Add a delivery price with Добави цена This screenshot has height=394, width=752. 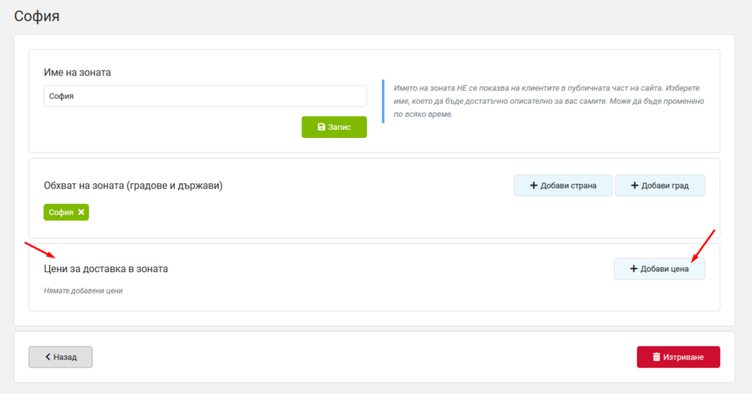659,269
